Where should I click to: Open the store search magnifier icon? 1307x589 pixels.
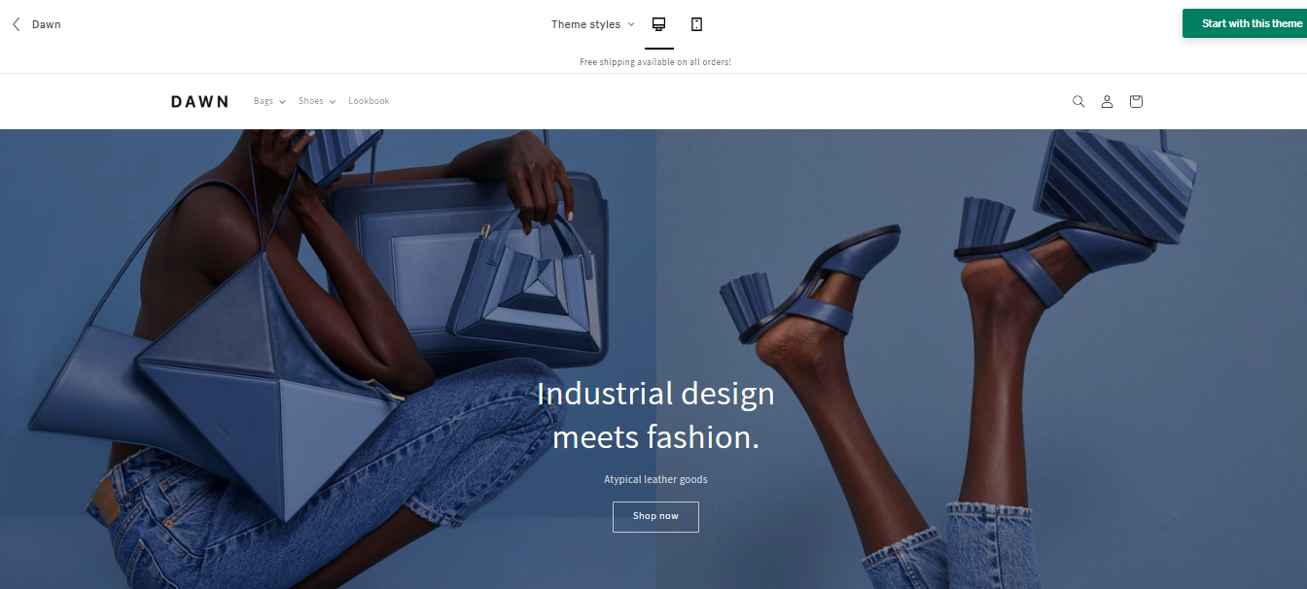1078,101
